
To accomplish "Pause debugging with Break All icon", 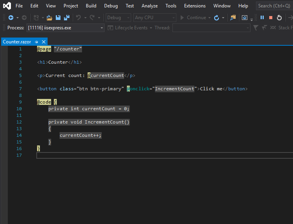I will coord(262,18).
